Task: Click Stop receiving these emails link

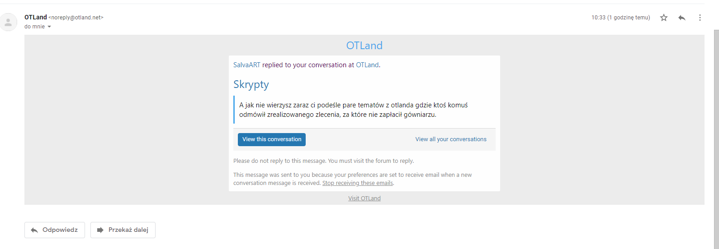Action: tap(358, 183)
